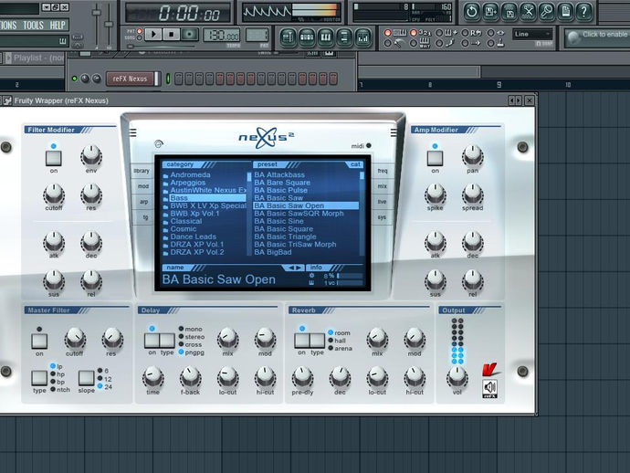This screenshot has height=473, width=630.
Task: Click the Nexus right menu lines icon
Action: point(394,132)
